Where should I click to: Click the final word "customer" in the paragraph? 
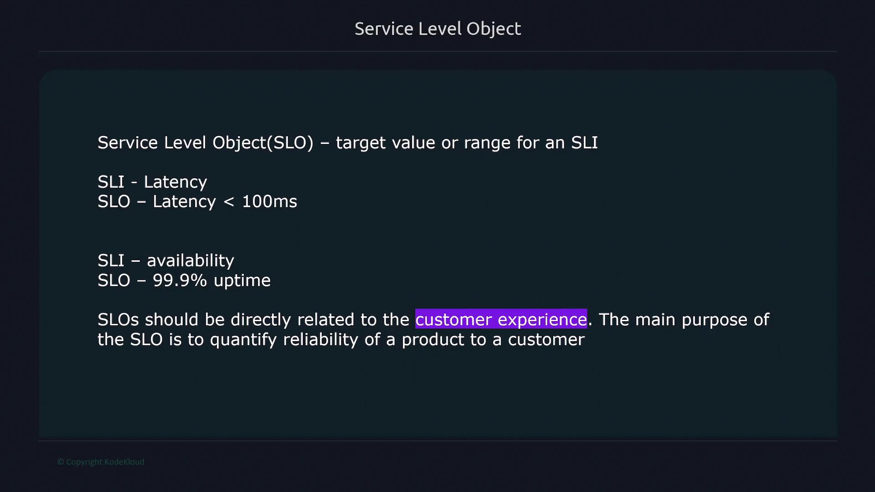pyautogui.click(x=546, y=339)
